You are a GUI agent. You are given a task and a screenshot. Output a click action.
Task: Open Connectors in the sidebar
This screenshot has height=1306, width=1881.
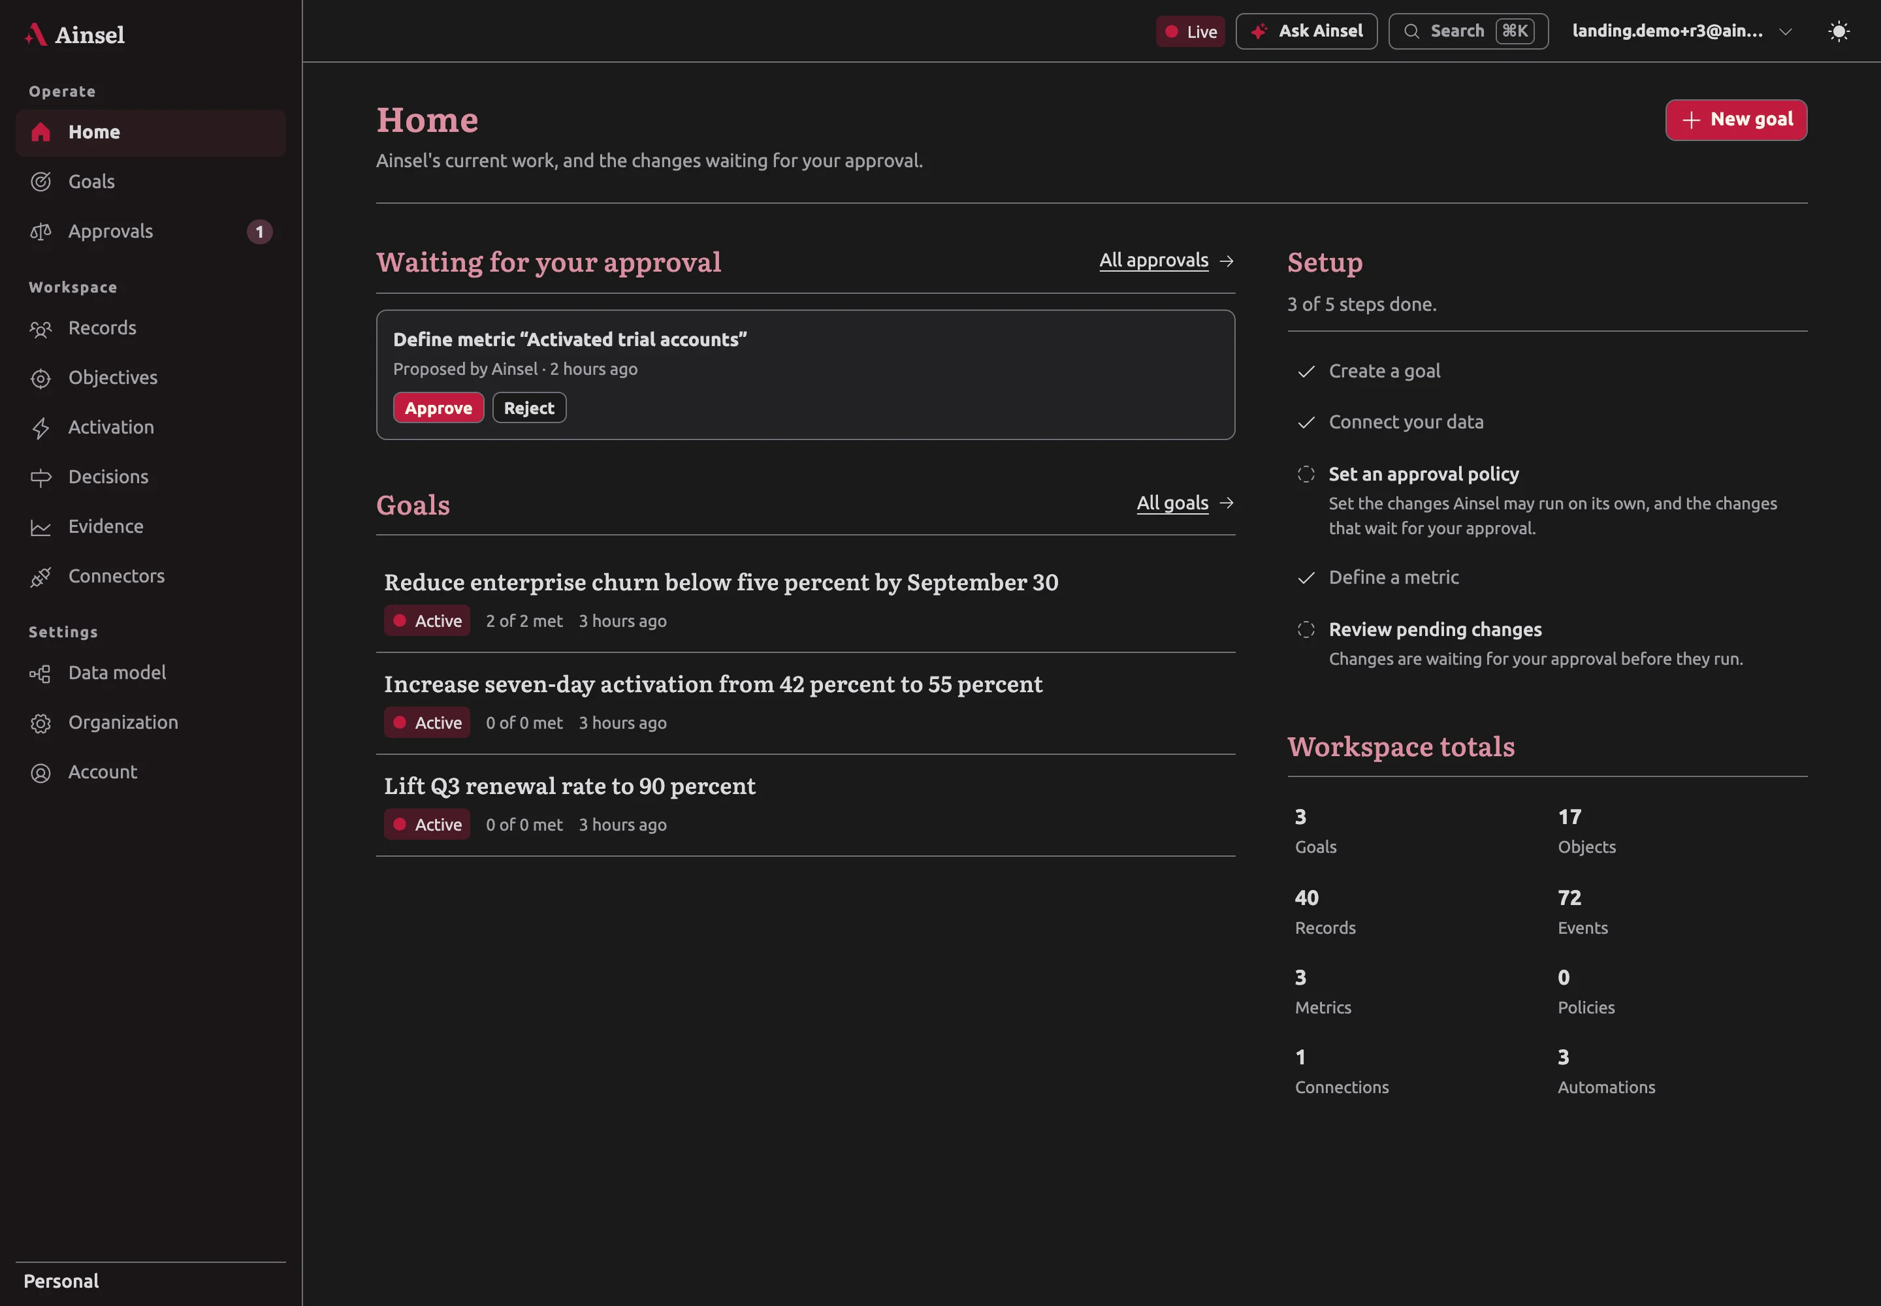(151, 576)
